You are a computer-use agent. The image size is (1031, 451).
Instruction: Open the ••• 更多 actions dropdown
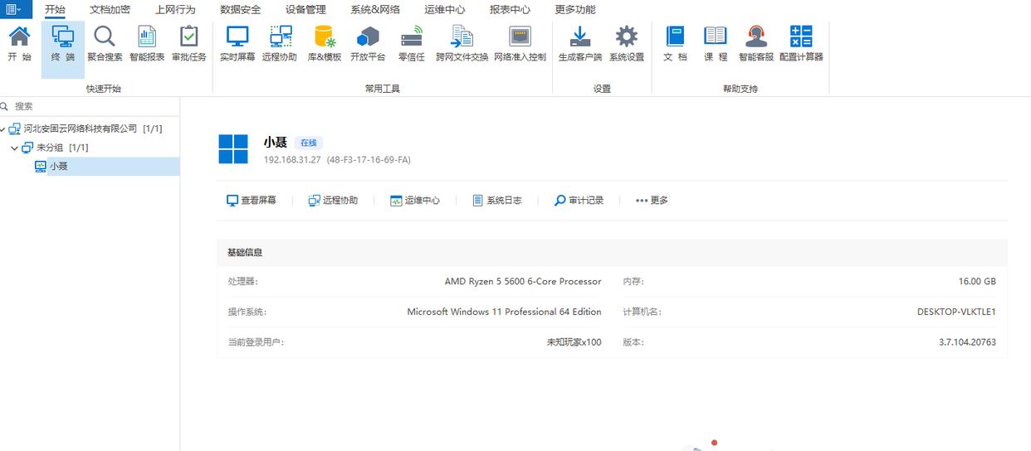(x=652, y=201)
